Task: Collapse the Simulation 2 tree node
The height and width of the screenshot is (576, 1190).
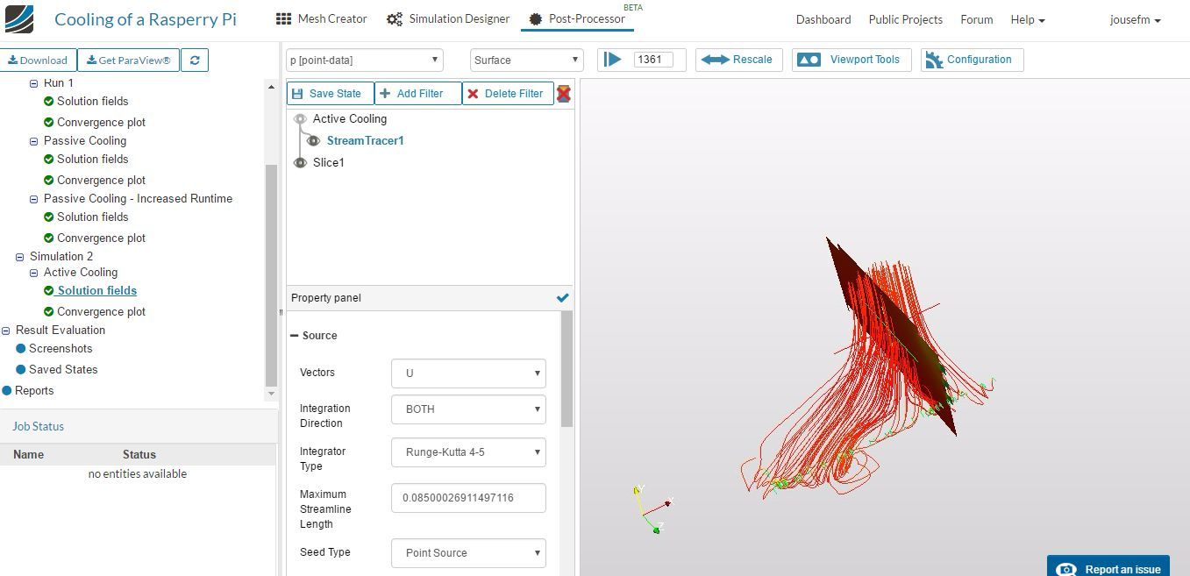Action: 20,256
